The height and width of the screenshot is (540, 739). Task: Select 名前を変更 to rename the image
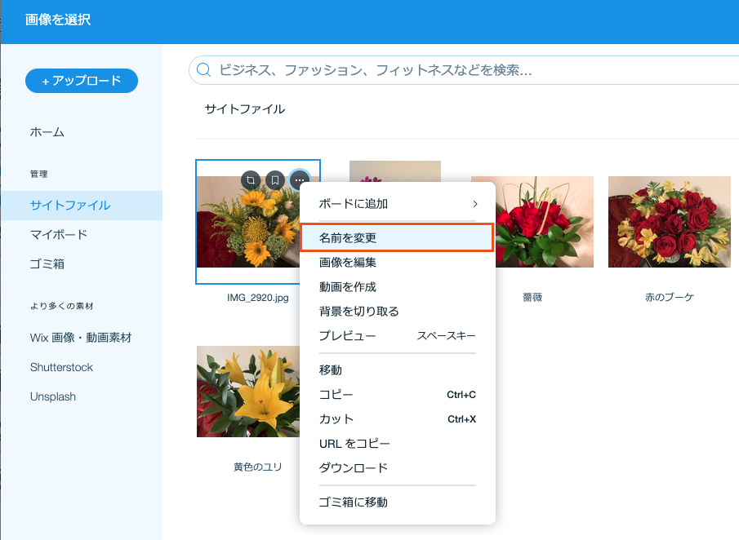coord(397,237)
